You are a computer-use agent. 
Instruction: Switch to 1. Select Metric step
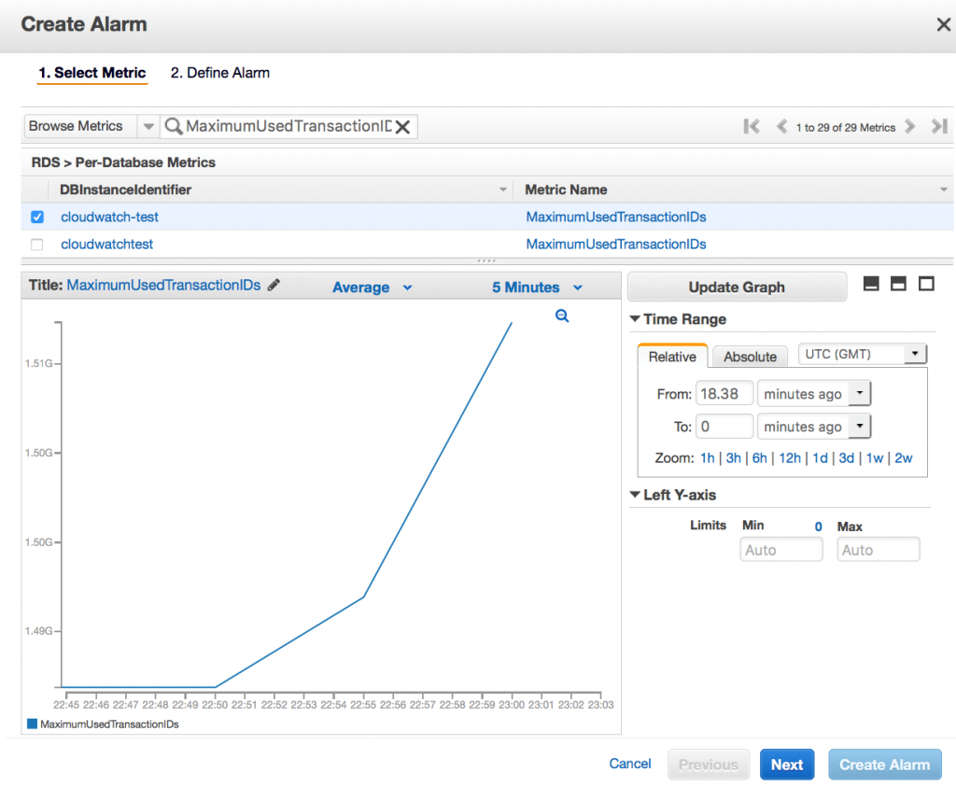point(92,73)
